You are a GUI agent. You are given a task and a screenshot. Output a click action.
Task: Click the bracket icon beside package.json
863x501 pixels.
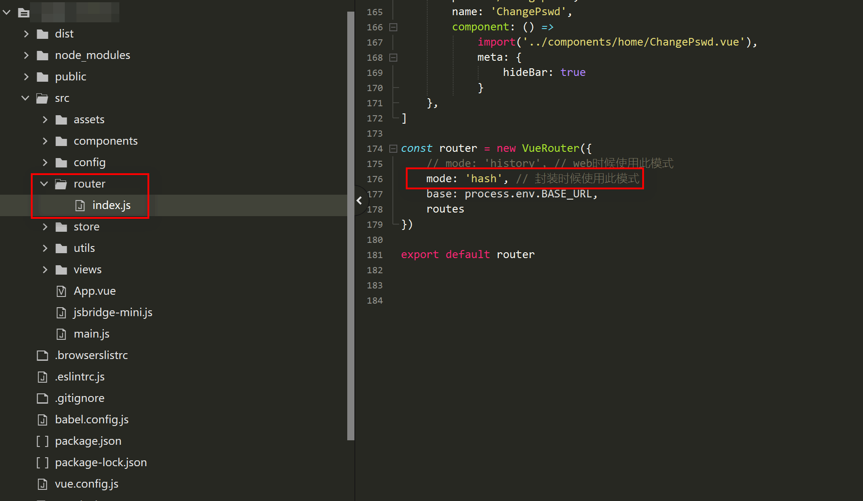tap(42, 441)
